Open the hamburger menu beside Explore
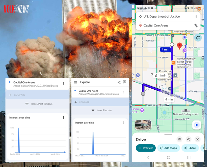The height and width of the screenshot is (167, 207). click(x=76, y=82)
